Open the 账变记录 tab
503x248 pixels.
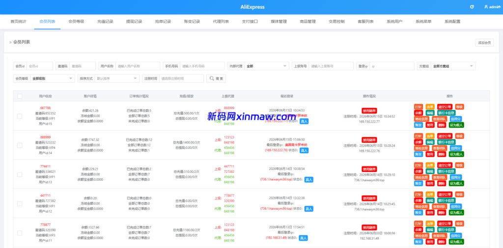click(192, 22)
